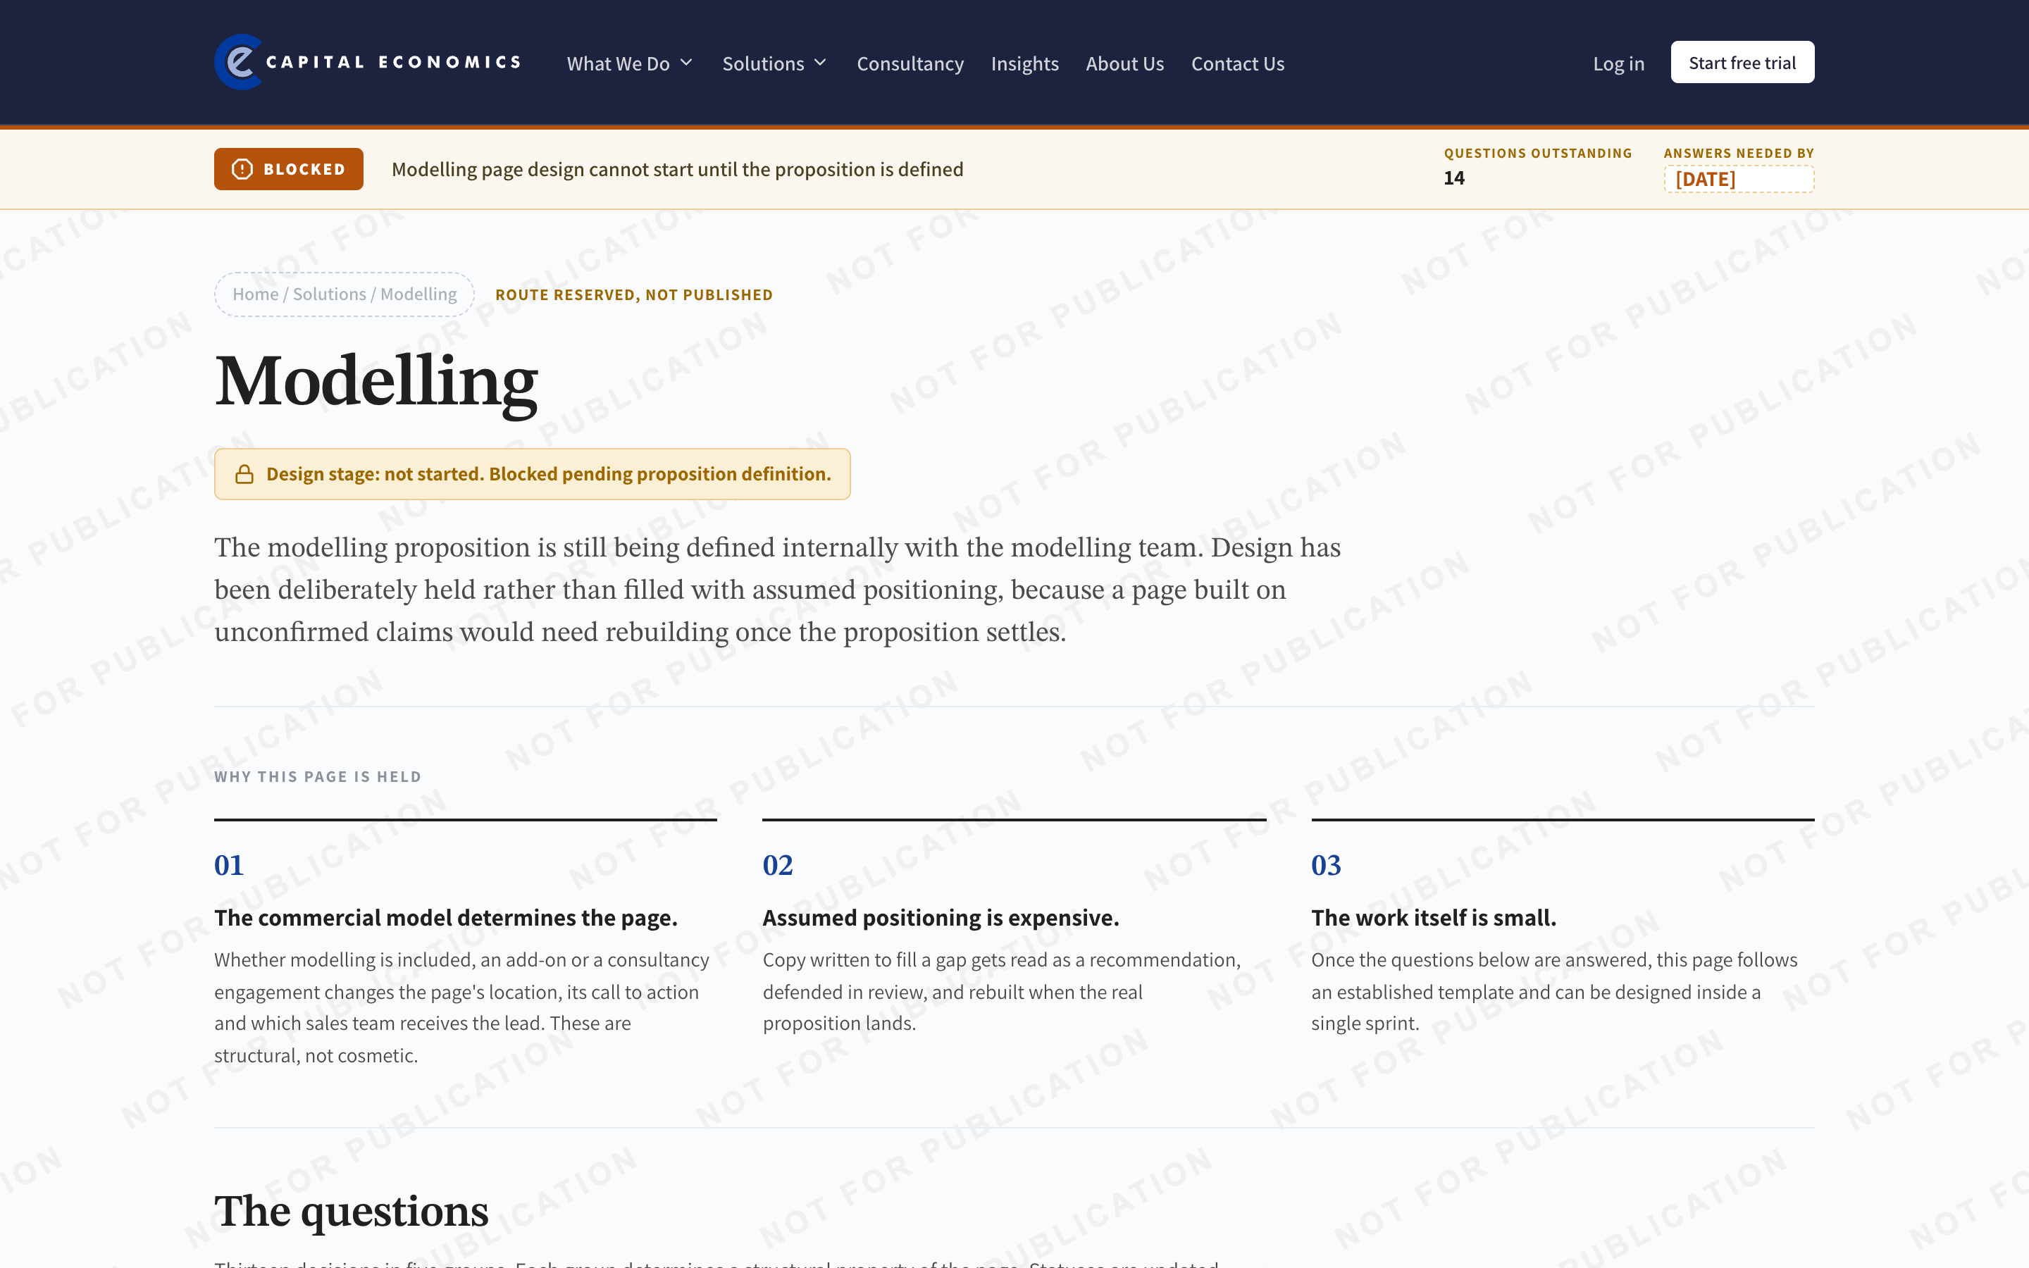Click the intro paragraph about the modelling proposition

(x=777, y=590)
